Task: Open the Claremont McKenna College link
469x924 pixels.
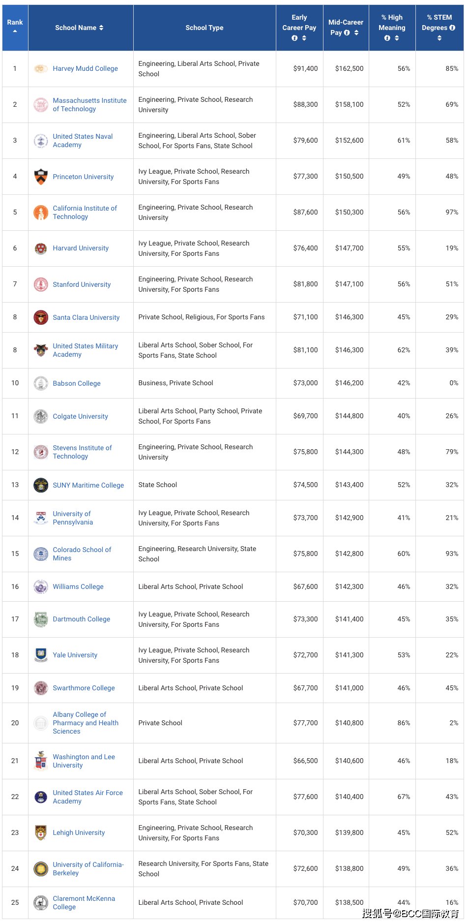Action: pos(84,902)
